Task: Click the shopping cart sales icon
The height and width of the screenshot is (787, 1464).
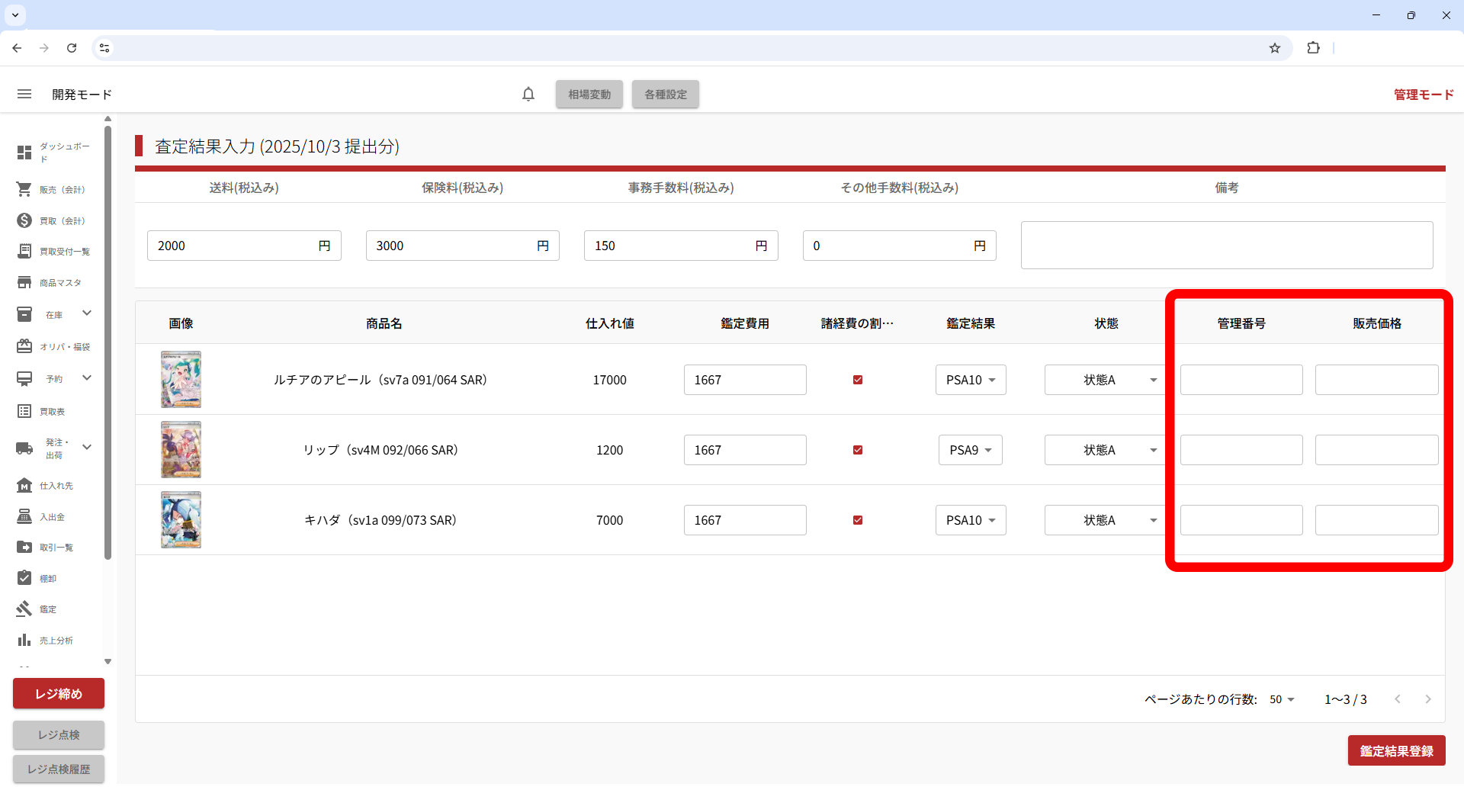Action: point(24,189)
